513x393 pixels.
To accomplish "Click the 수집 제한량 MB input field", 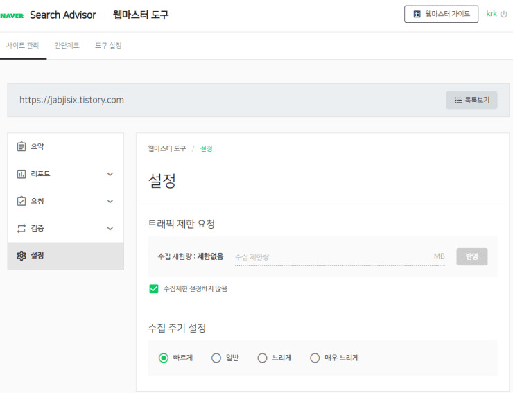I will [x=340, y=257].
